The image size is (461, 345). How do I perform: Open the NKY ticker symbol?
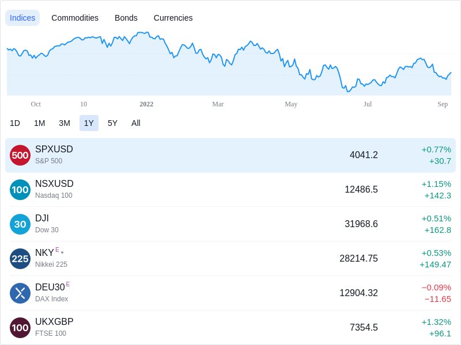pos(44,252)
